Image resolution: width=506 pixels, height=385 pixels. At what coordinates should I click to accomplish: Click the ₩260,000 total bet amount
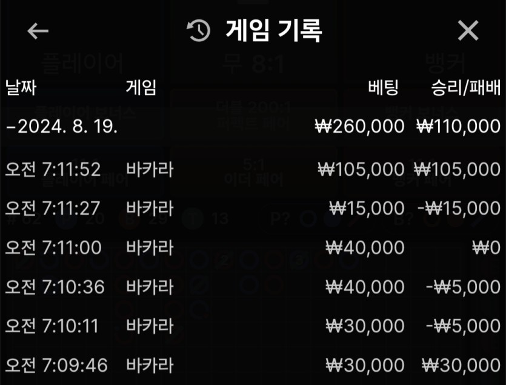(359, 126)
